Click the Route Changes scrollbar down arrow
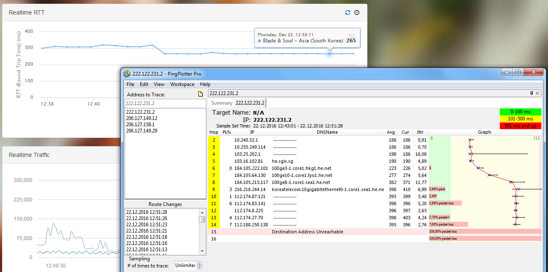 [202, 251]
